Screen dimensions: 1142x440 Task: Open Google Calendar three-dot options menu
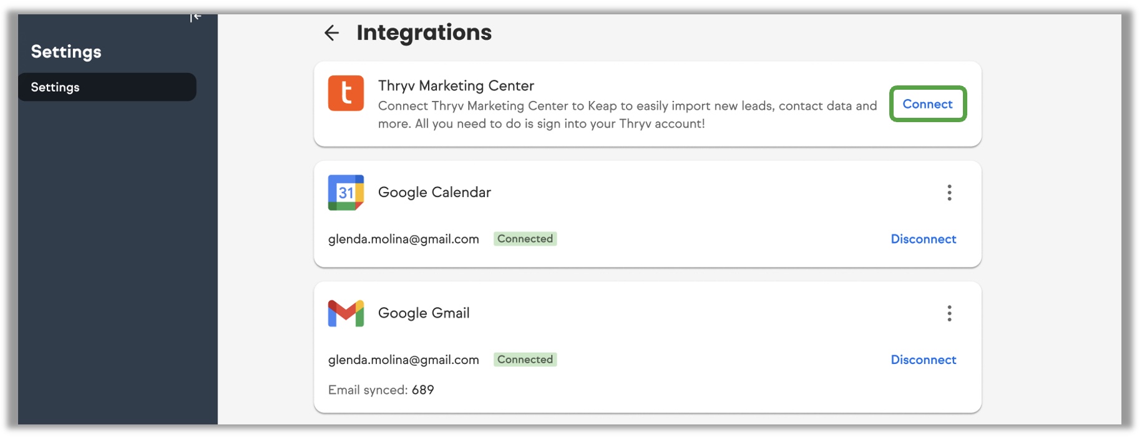tap(949, 193)
